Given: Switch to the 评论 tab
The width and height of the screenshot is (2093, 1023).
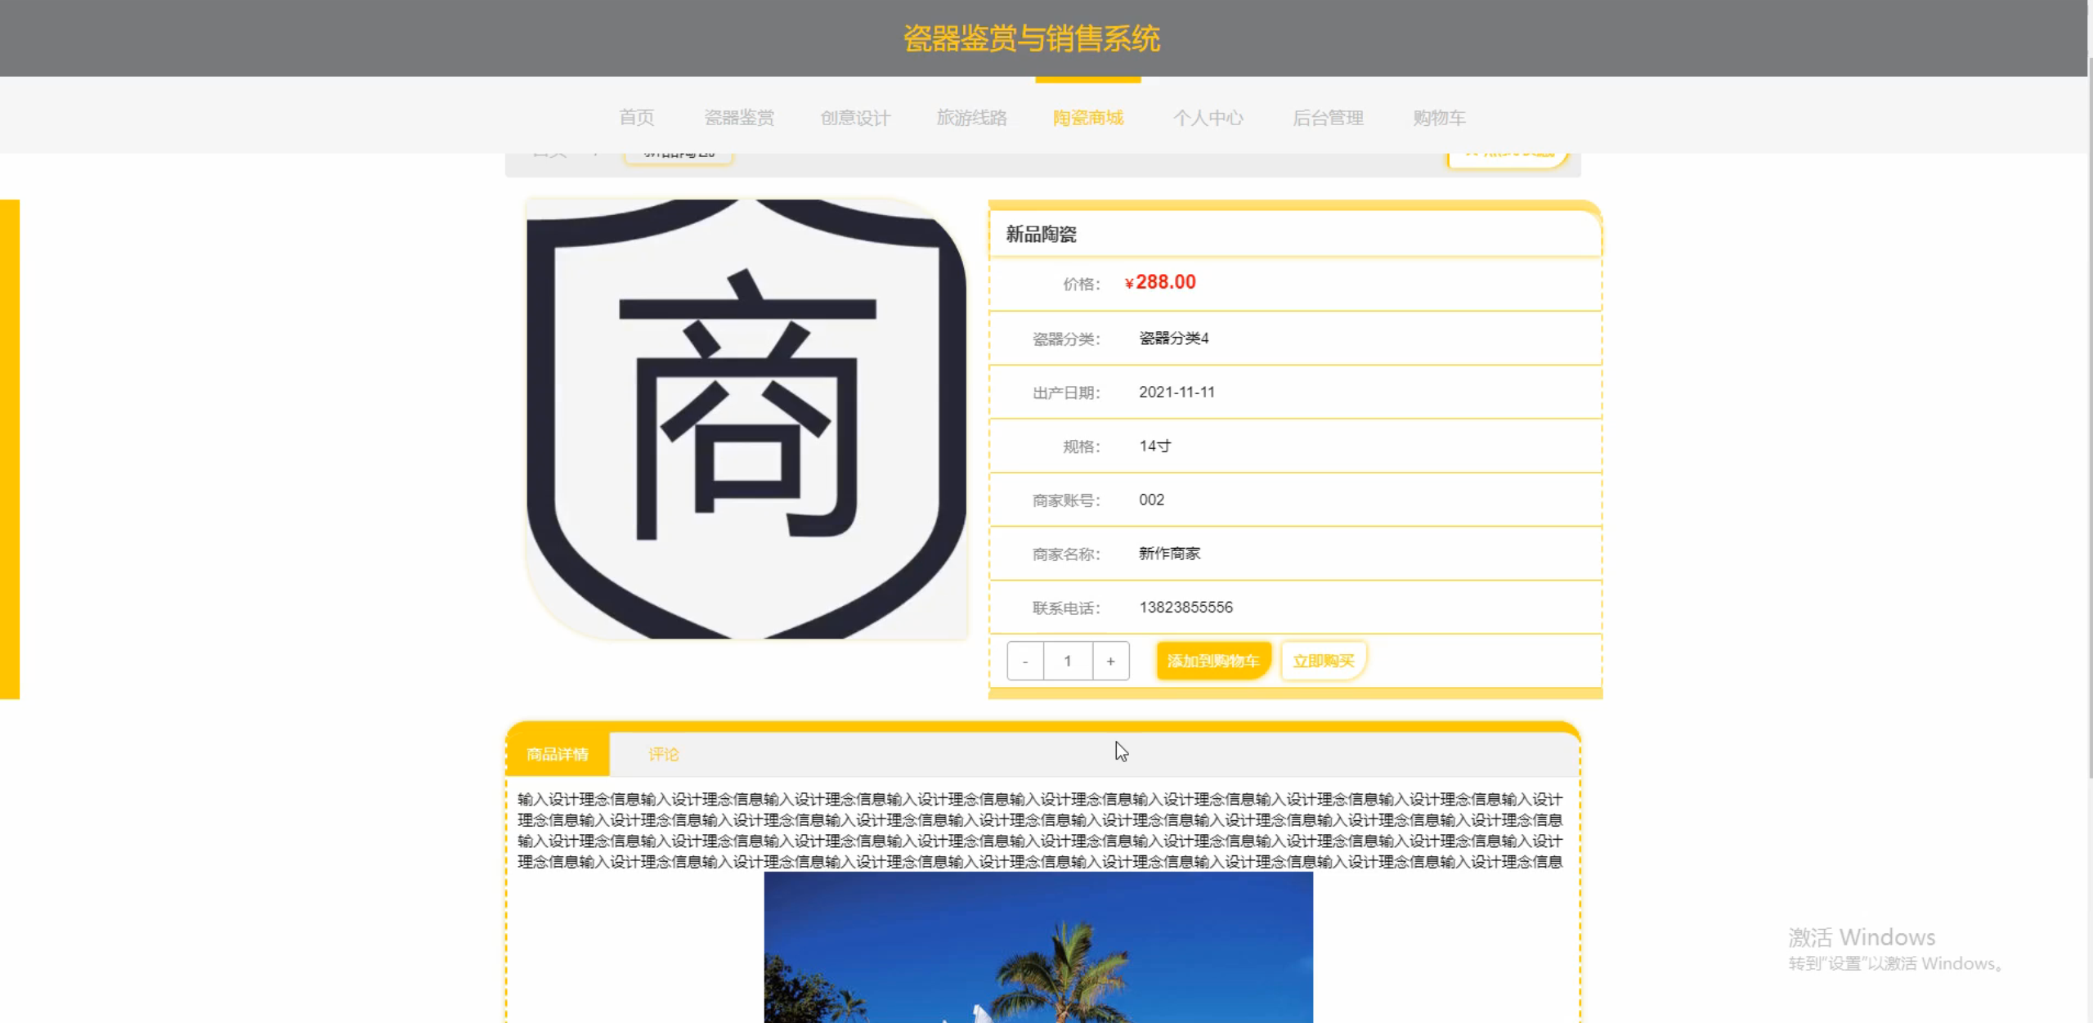Looking at the screenshot, I should 663,754.
